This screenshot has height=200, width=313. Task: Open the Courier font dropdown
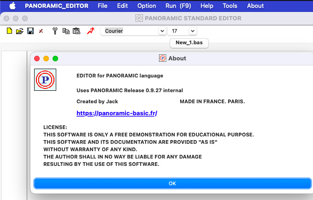tap(162, 31)
